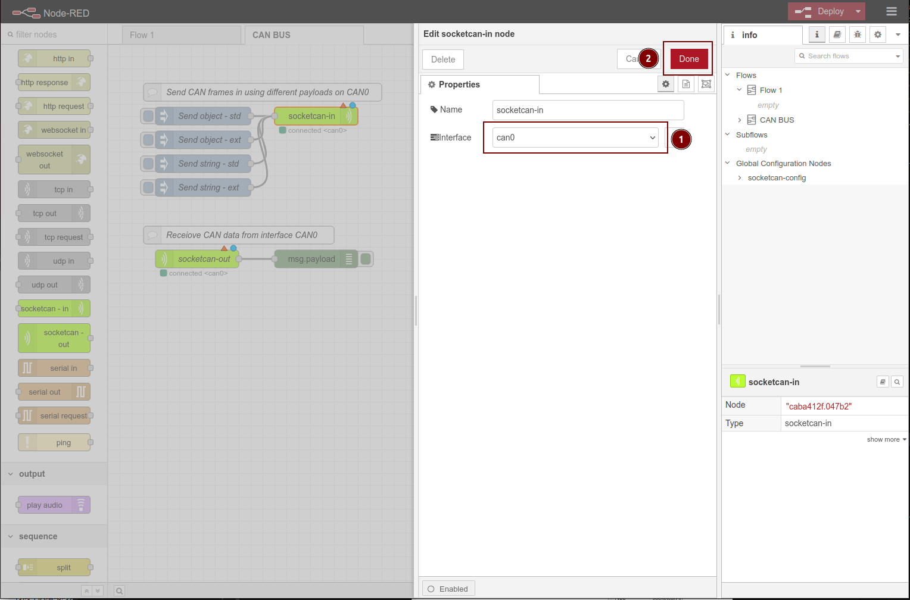
Task: Click the filter nodes search box
Action: pos(54,35)
